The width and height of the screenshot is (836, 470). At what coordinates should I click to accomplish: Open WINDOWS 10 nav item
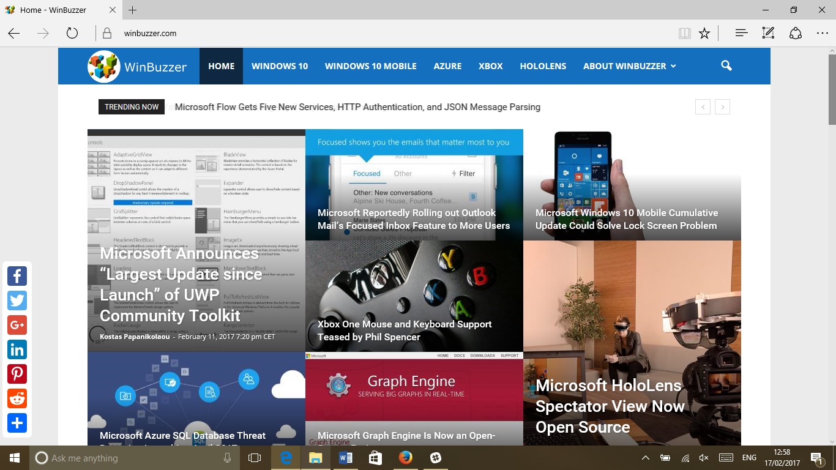click(x=280, y=66)
